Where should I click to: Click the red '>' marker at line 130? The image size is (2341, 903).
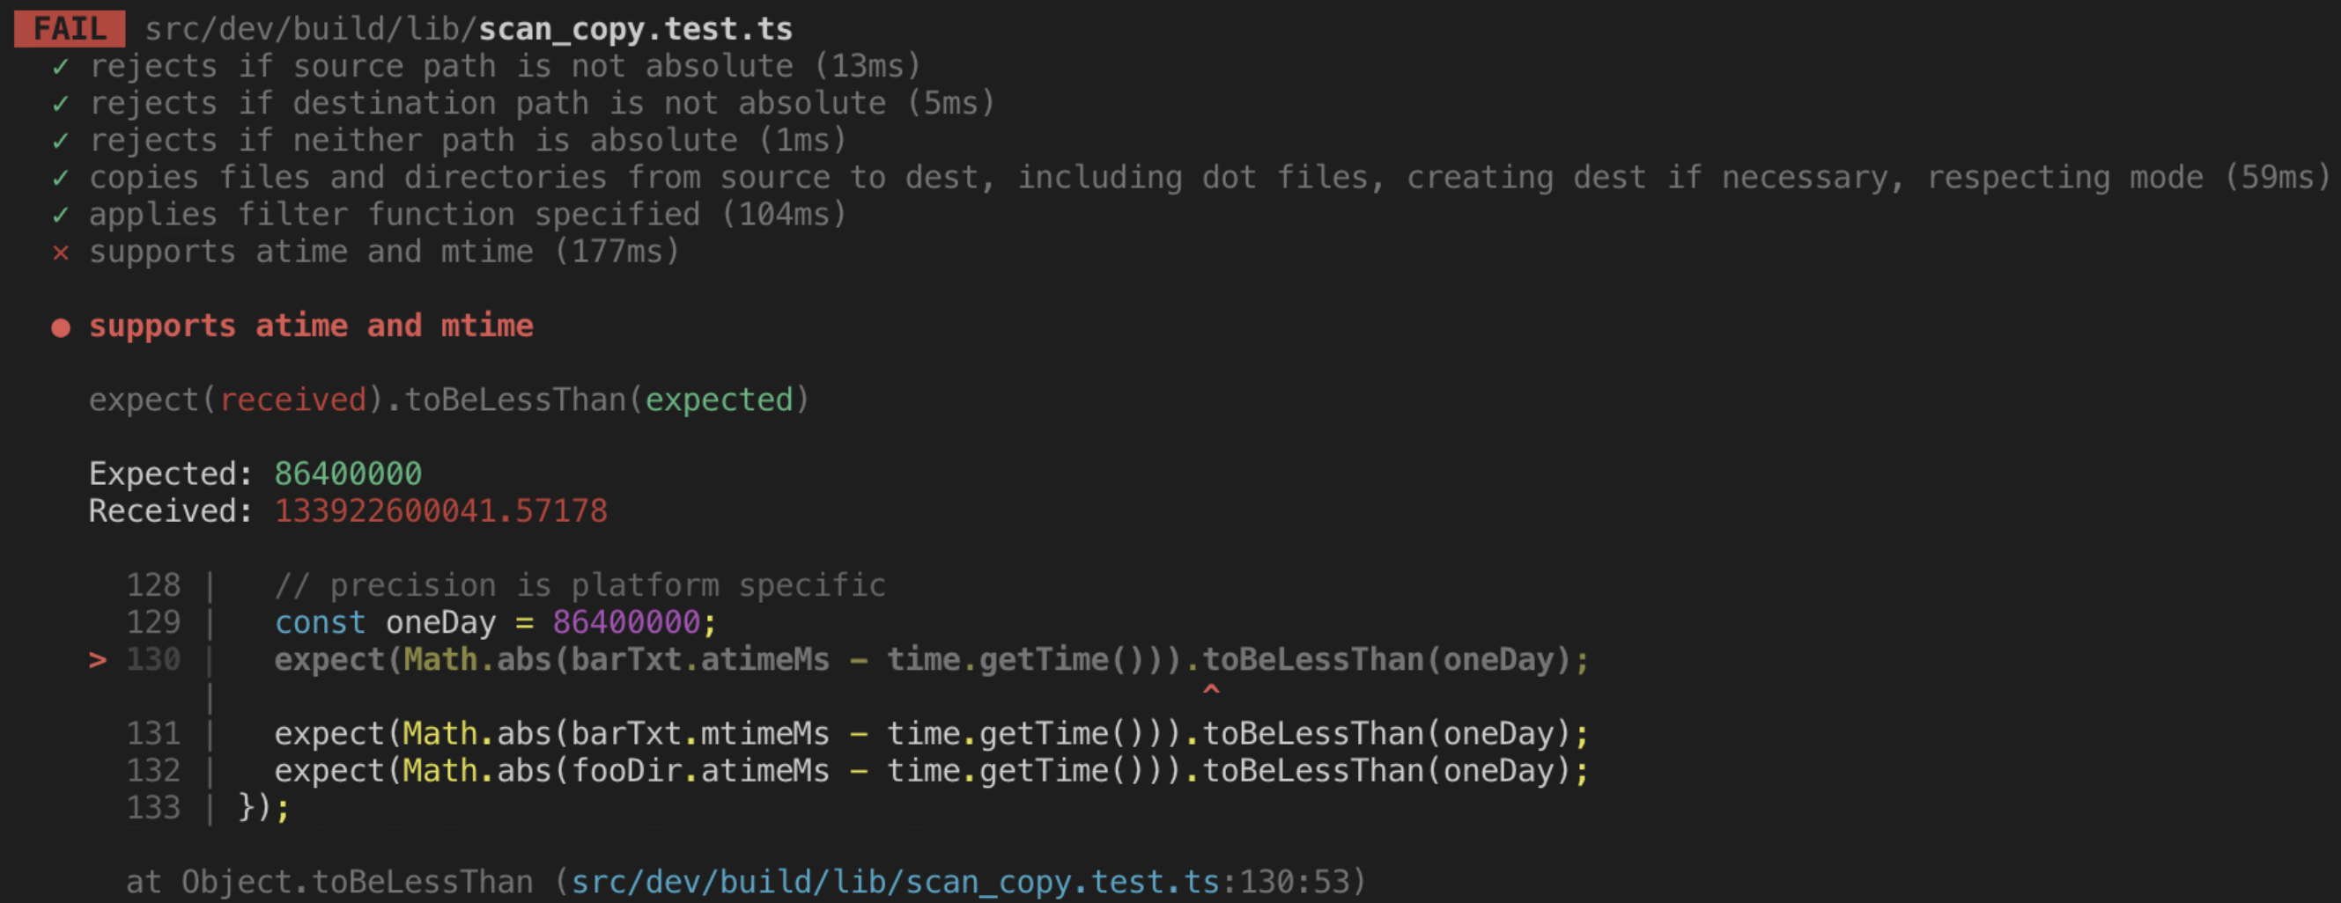[97, 660]
